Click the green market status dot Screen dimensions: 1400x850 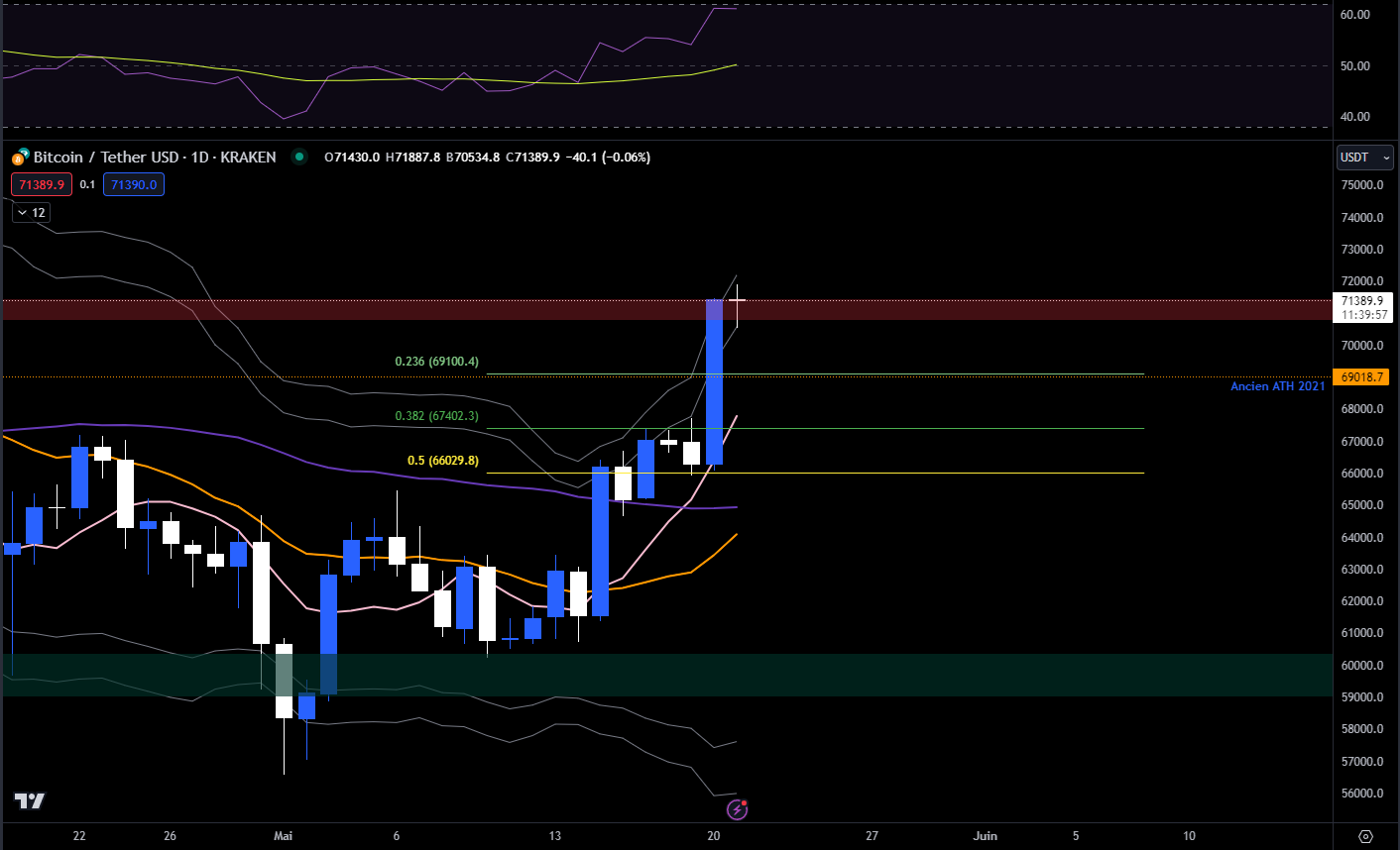[297, 157]
